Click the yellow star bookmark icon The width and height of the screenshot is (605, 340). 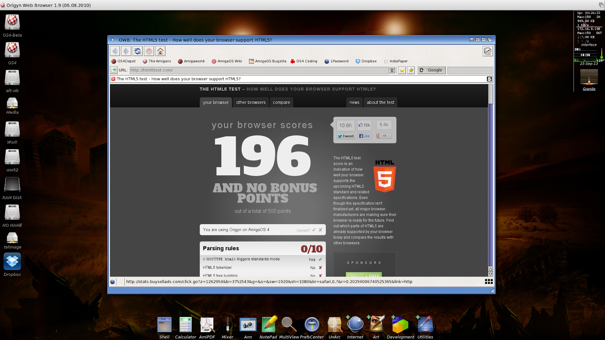click(402, 70)
